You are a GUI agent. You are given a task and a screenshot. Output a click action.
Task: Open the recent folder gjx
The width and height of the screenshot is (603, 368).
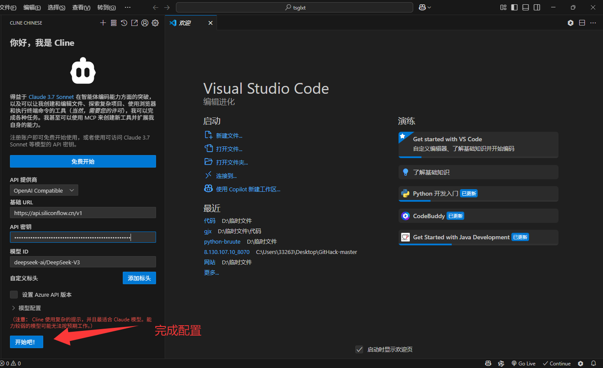(208, 231)
